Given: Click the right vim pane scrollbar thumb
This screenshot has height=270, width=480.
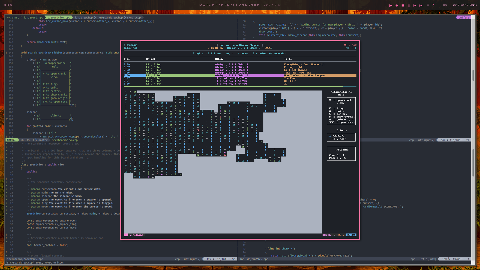Looking at the screenshot, I should pos(473,75).
